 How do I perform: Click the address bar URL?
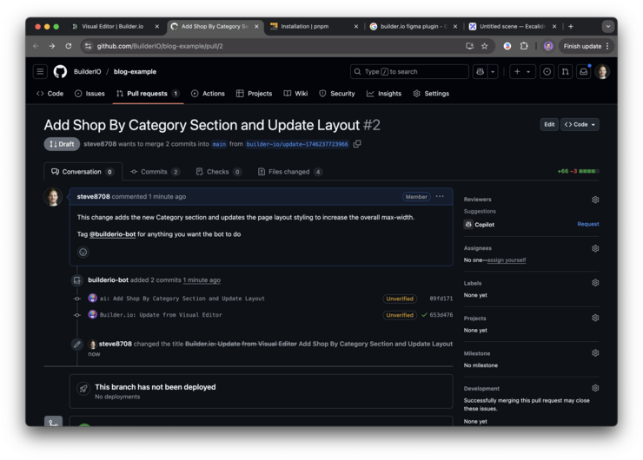click(x=160, y=46)
